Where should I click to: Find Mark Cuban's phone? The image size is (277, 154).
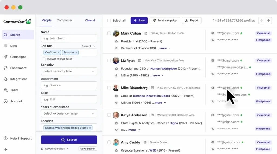[x=263, y=40]
